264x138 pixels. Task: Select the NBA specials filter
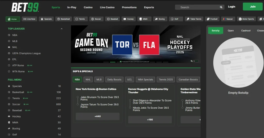[77, 80]
